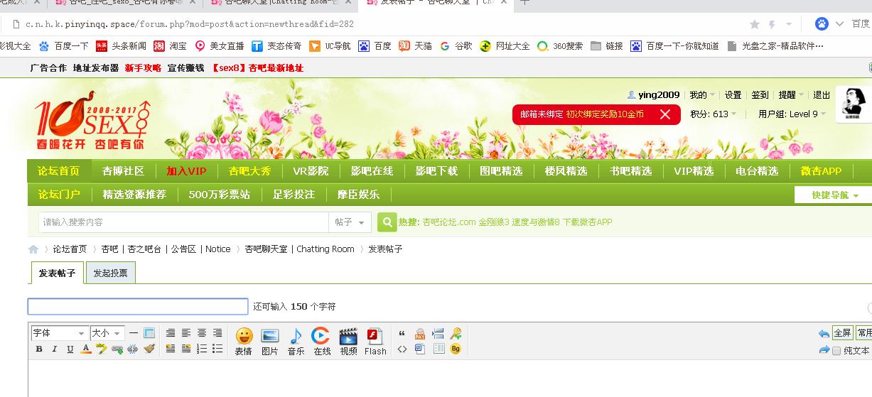Toggle italic formatting in the editor

[x=55, y=349]
